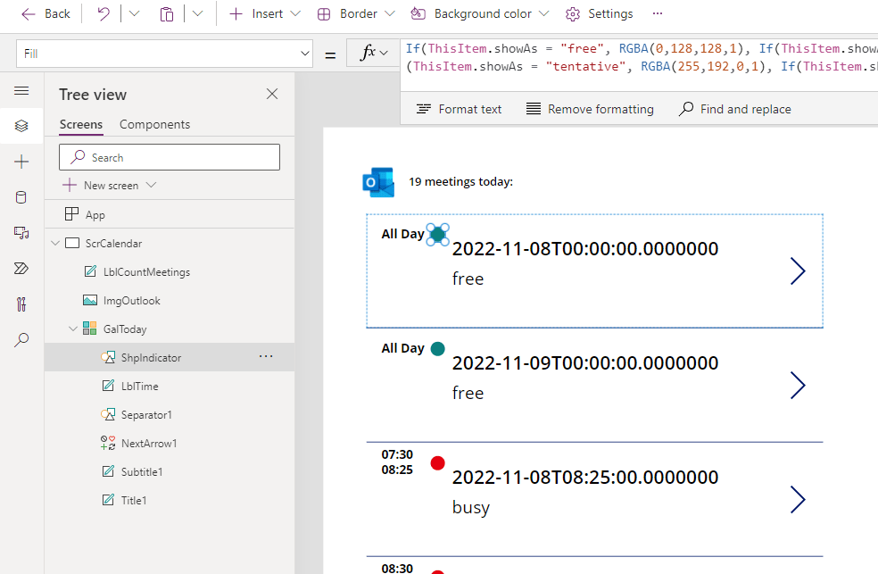Screen dimensions: 878x574
Task: Open ShpIndicator options via ellipsis
Action: [x=266, y=356]
